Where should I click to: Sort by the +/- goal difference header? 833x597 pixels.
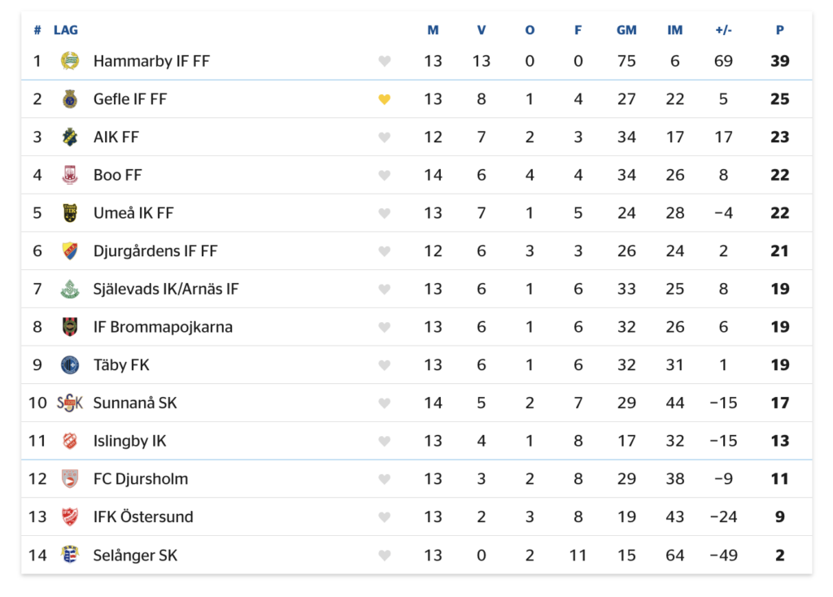pyautogui.click(x=723, y=30)
